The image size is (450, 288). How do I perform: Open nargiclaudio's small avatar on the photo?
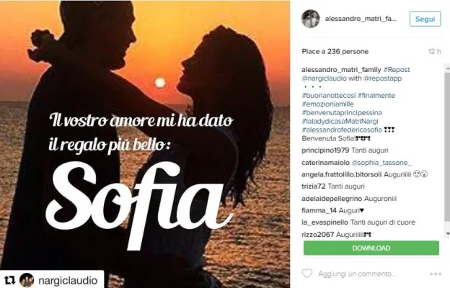click(x=27, y=280)
